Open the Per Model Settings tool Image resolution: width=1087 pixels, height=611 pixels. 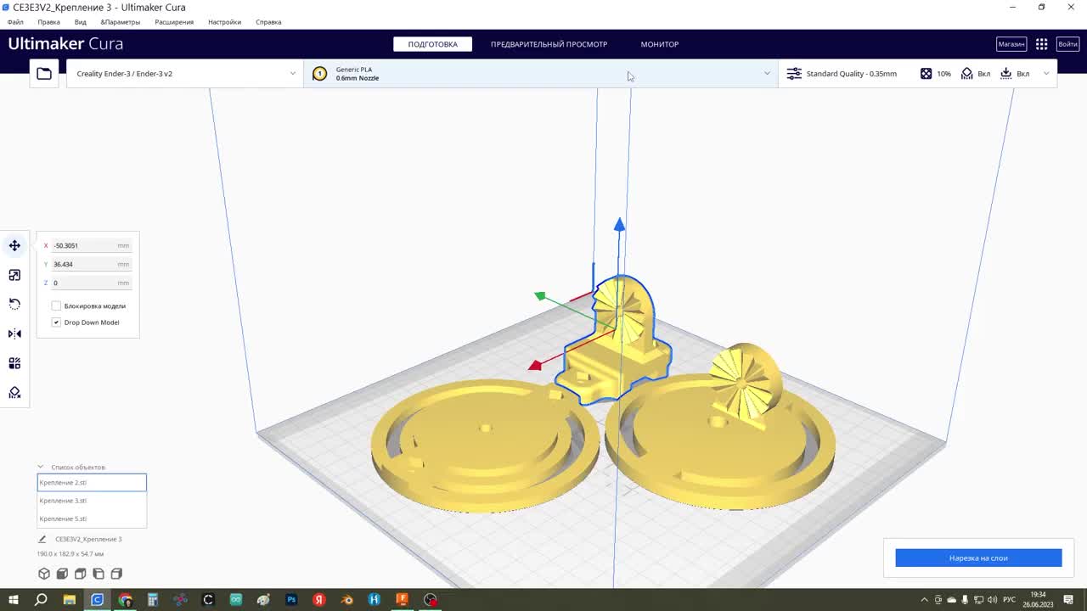pyautogui.click(x=14, y=363)
